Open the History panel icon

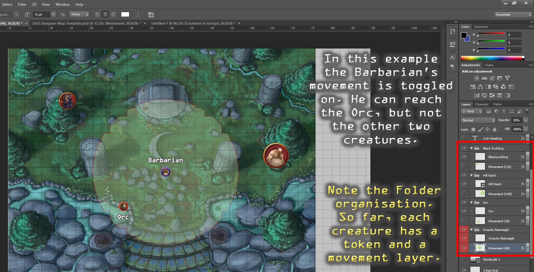452,31
